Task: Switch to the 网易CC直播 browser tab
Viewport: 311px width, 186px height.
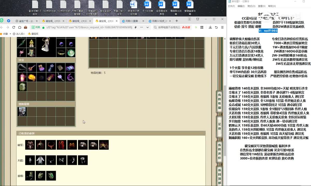Action: (x=132, y=21)
